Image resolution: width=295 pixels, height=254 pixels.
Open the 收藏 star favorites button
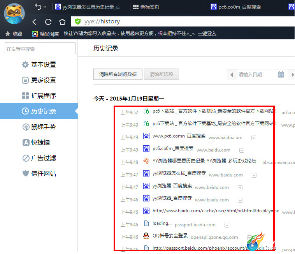pyautogui.click(x=14, y=34)
